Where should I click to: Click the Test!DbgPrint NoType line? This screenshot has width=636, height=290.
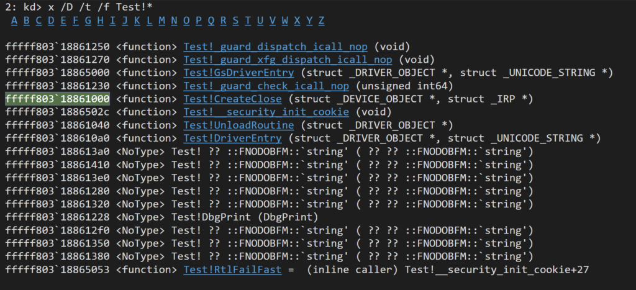click(162, 217)
